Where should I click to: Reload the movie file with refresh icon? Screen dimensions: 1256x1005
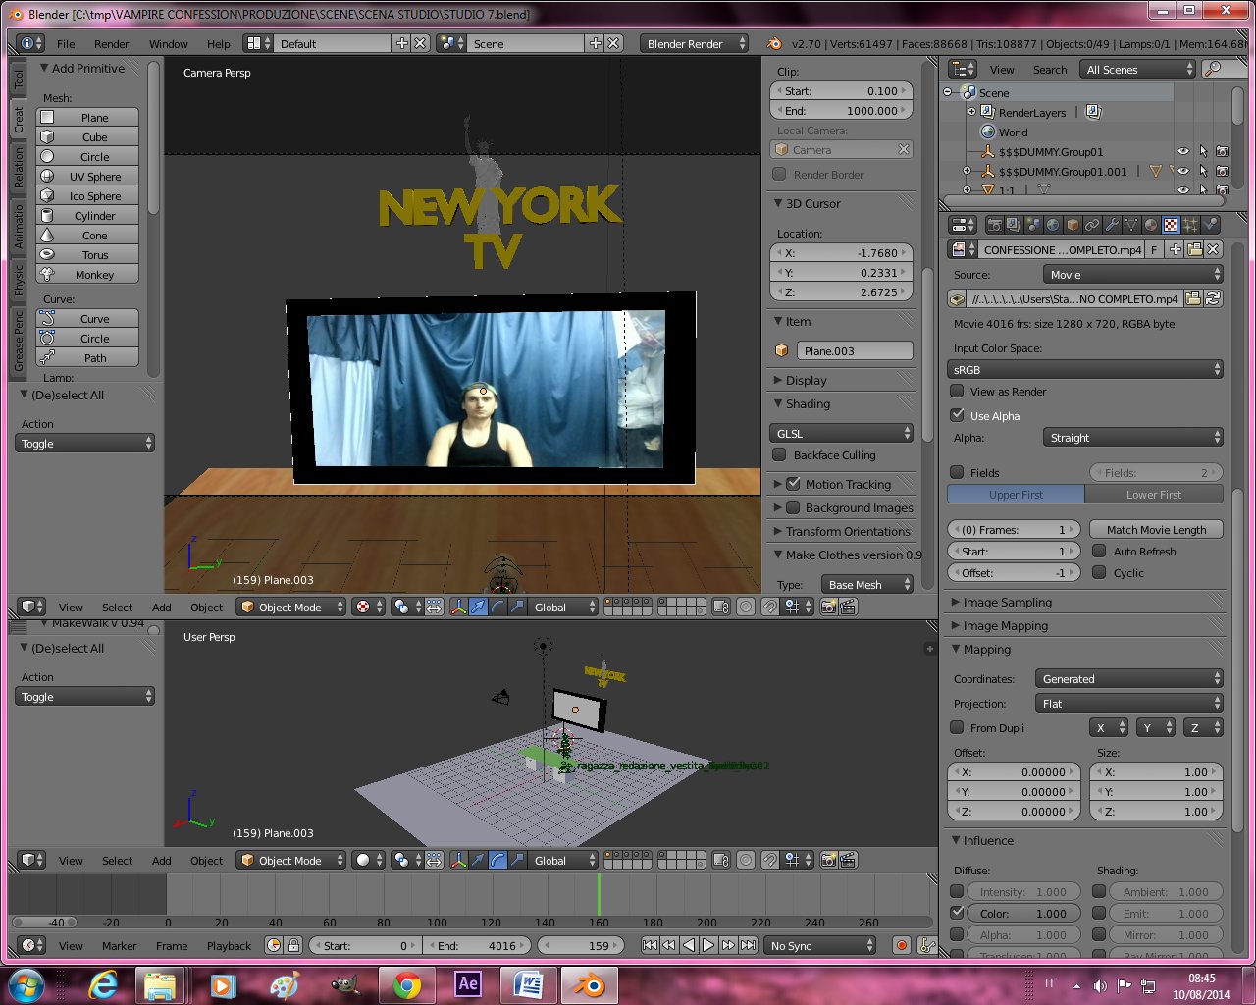(1214, 298)
